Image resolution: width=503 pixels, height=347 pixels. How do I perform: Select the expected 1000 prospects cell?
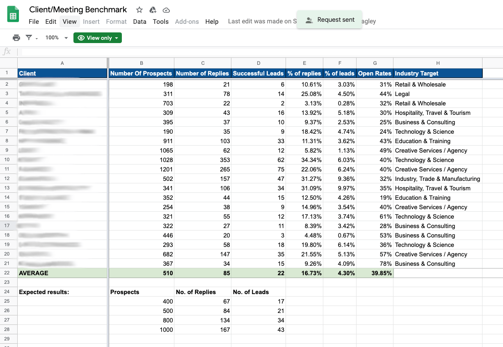point(142,330)
